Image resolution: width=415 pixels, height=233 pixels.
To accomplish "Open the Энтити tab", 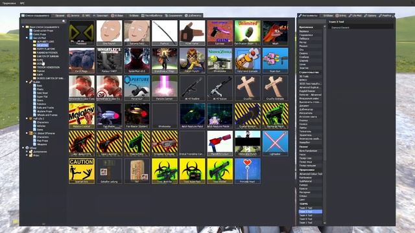I will 73,16.
